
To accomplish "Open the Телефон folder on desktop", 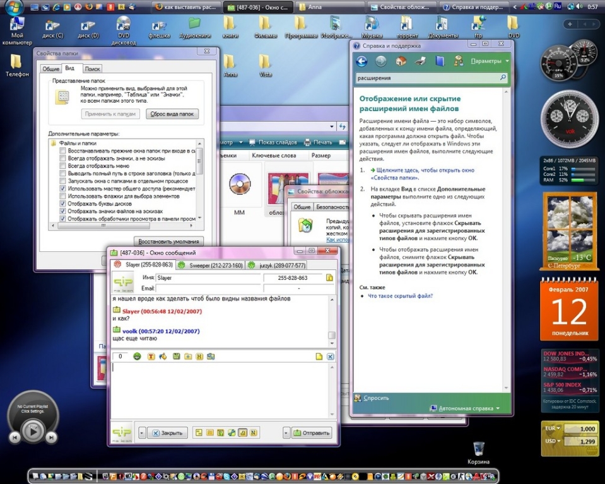I will pyautogui.click(x=16, y=66).
